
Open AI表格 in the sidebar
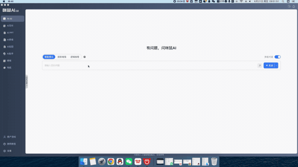10,39
